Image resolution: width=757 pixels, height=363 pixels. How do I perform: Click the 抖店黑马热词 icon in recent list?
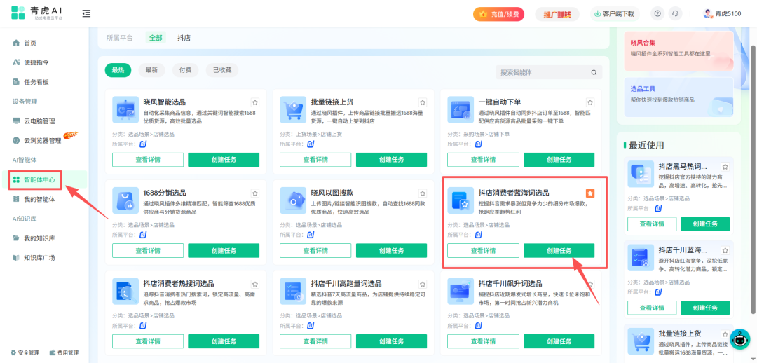tap(641, 174)
